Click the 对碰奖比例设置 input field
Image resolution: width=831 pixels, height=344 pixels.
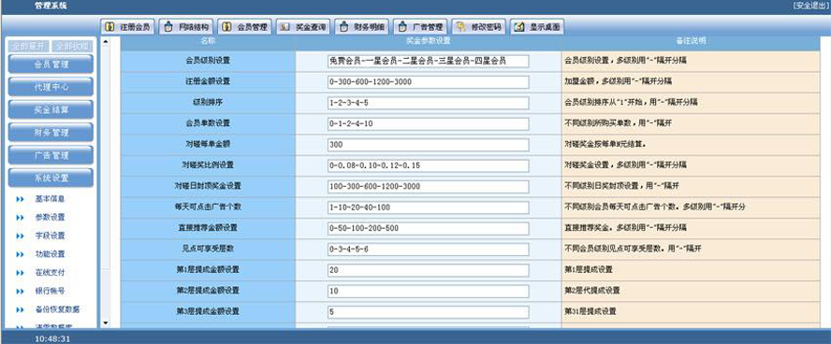[429, 165]
